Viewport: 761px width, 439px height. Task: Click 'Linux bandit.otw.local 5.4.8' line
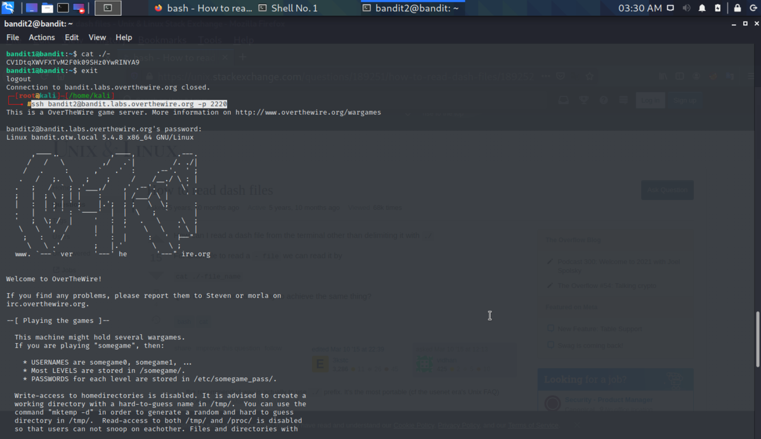100,137
